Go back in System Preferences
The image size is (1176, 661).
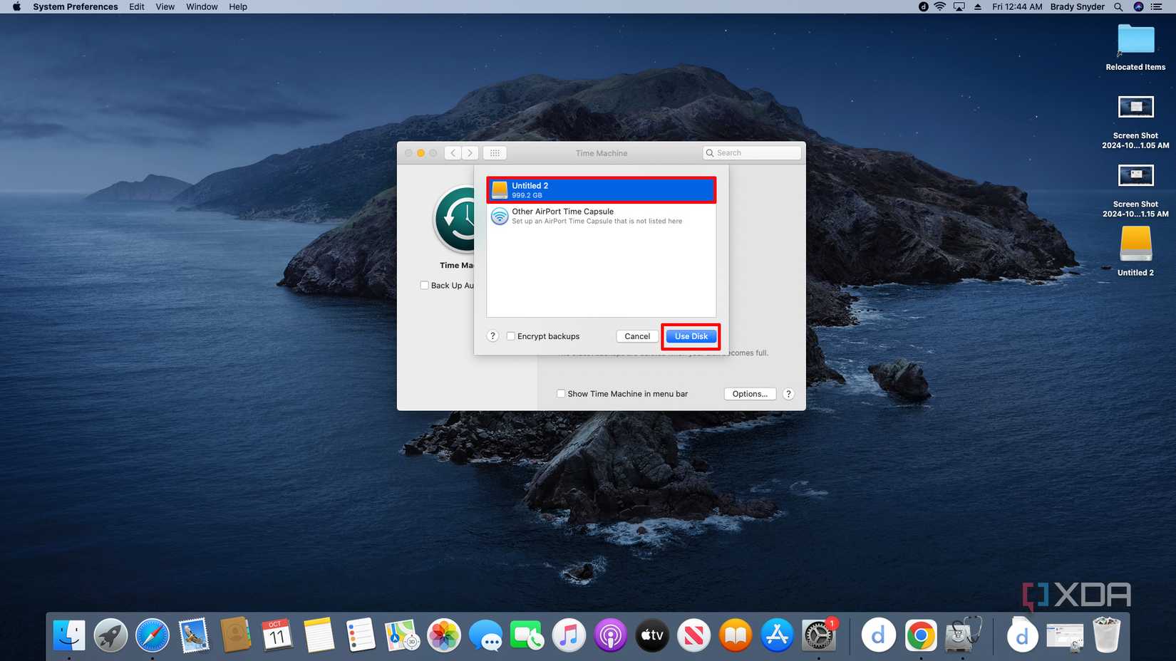(x=453, y=153)
